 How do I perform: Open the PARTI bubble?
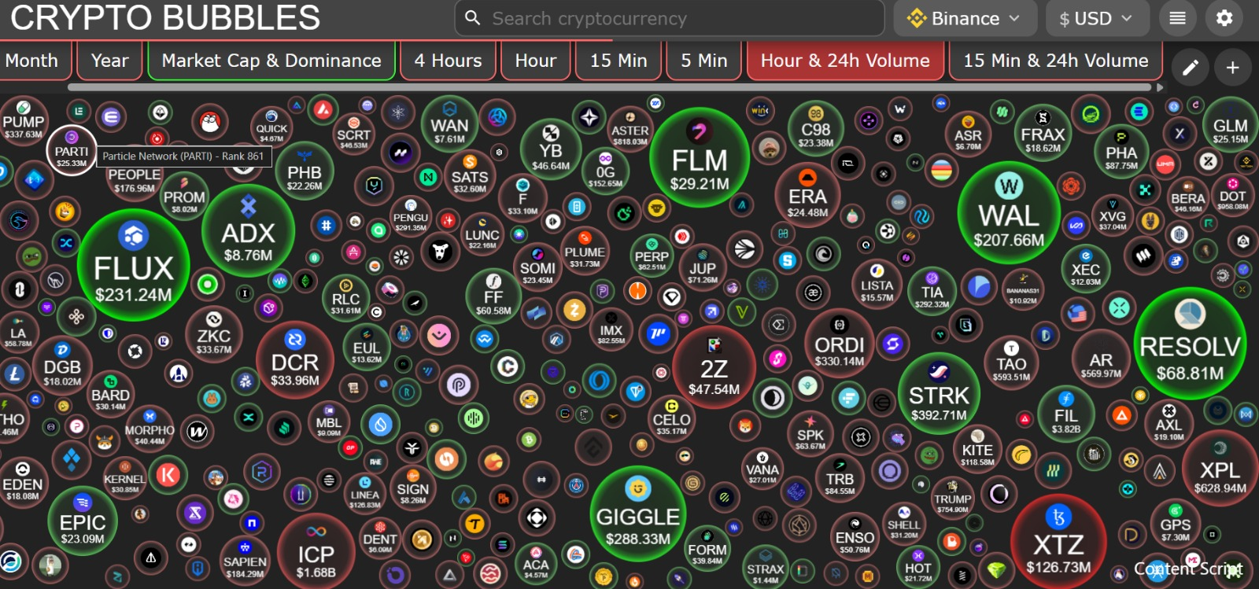click(x=72, y=149)
